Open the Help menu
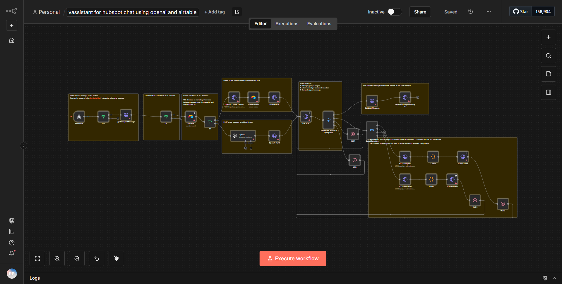 (11, 243)
